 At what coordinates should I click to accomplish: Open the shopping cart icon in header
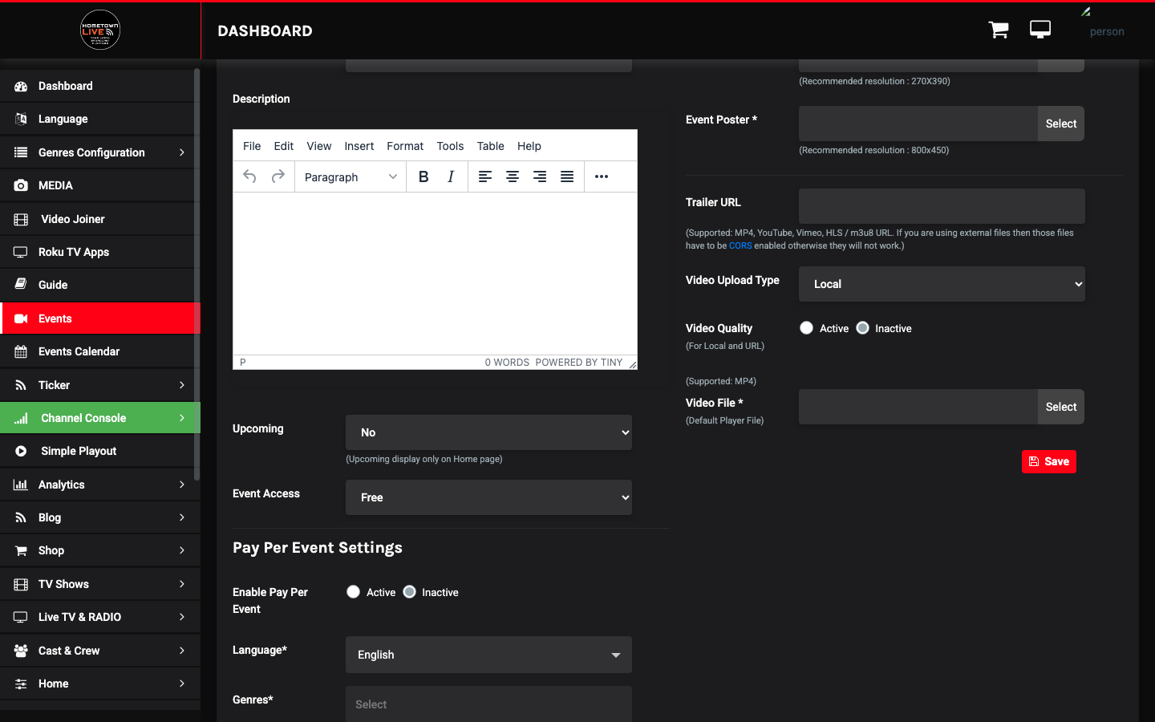[x=999, y=30]
